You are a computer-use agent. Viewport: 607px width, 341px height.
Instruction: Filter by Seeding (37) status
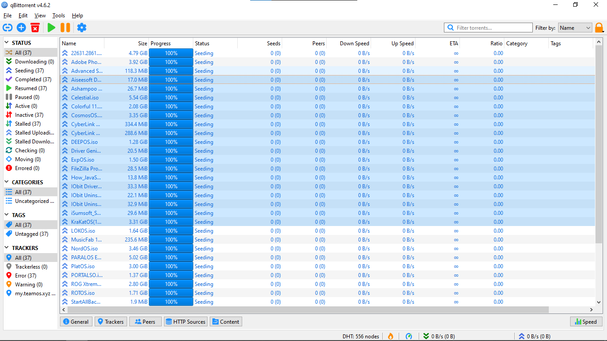click(x=30, y=71)
